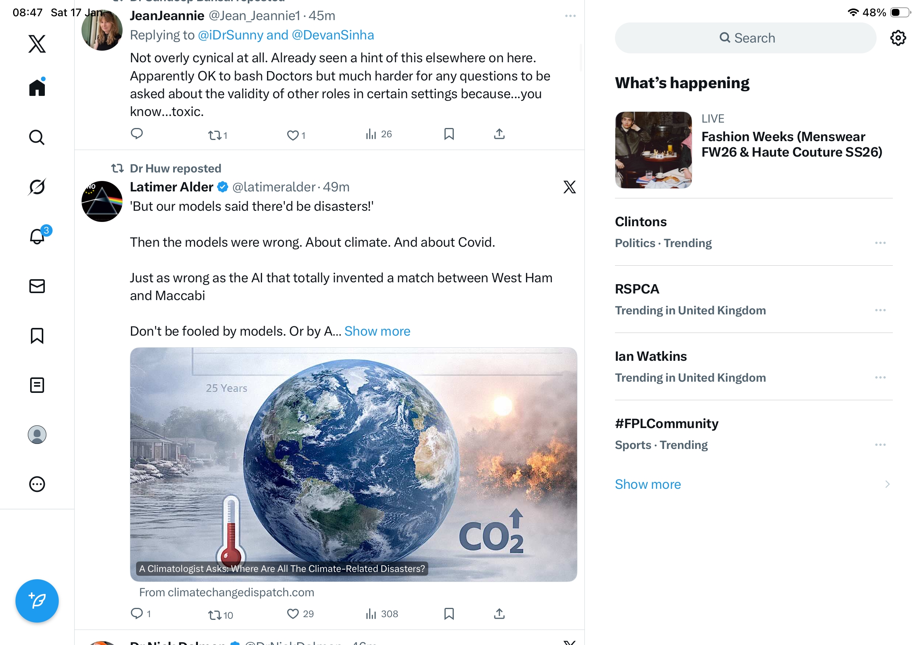Open more options for JeanJeannie post

coord(570,16)
